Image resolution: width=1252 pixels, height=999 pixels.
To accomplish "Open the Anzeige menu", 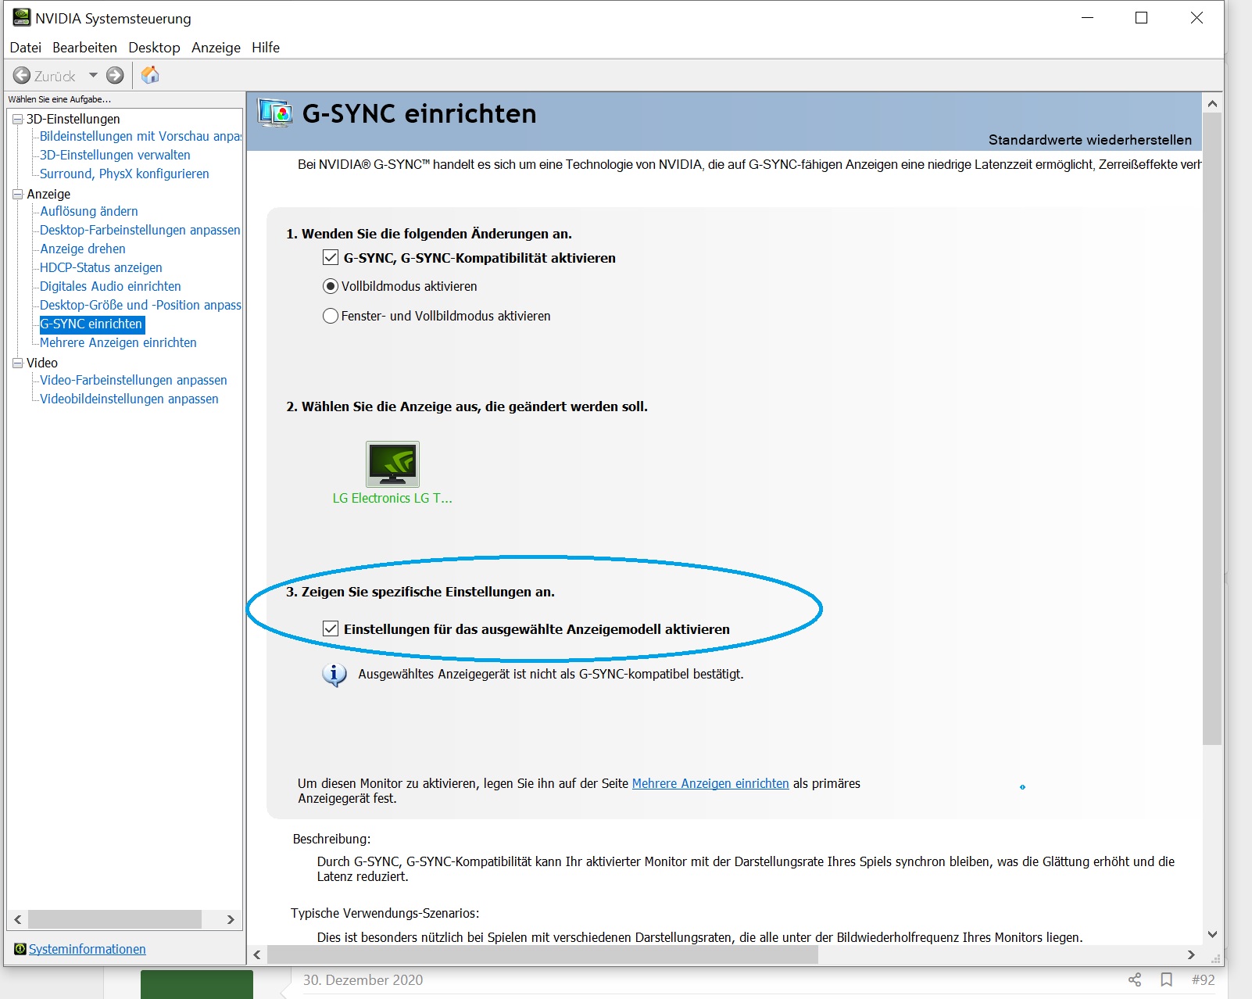I will click(216, 47).
